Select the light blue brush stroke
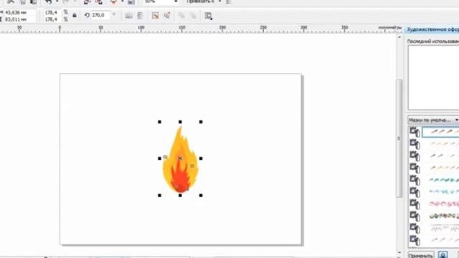This screenshot has width=459, height=258. [x=443, y=192]
